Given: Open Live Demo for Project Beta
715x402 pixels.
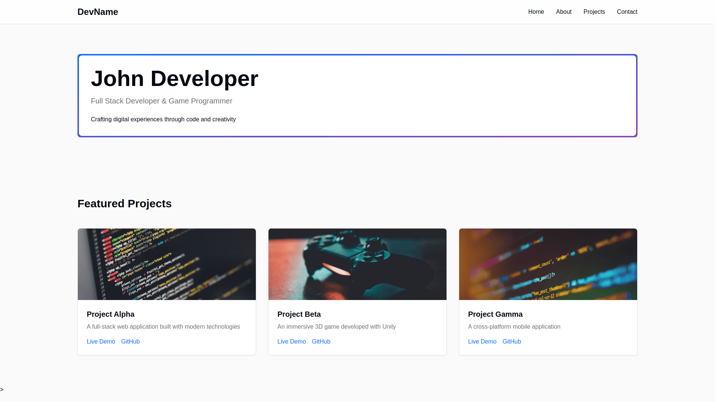Looking at the screenshot, I should 292,342.
